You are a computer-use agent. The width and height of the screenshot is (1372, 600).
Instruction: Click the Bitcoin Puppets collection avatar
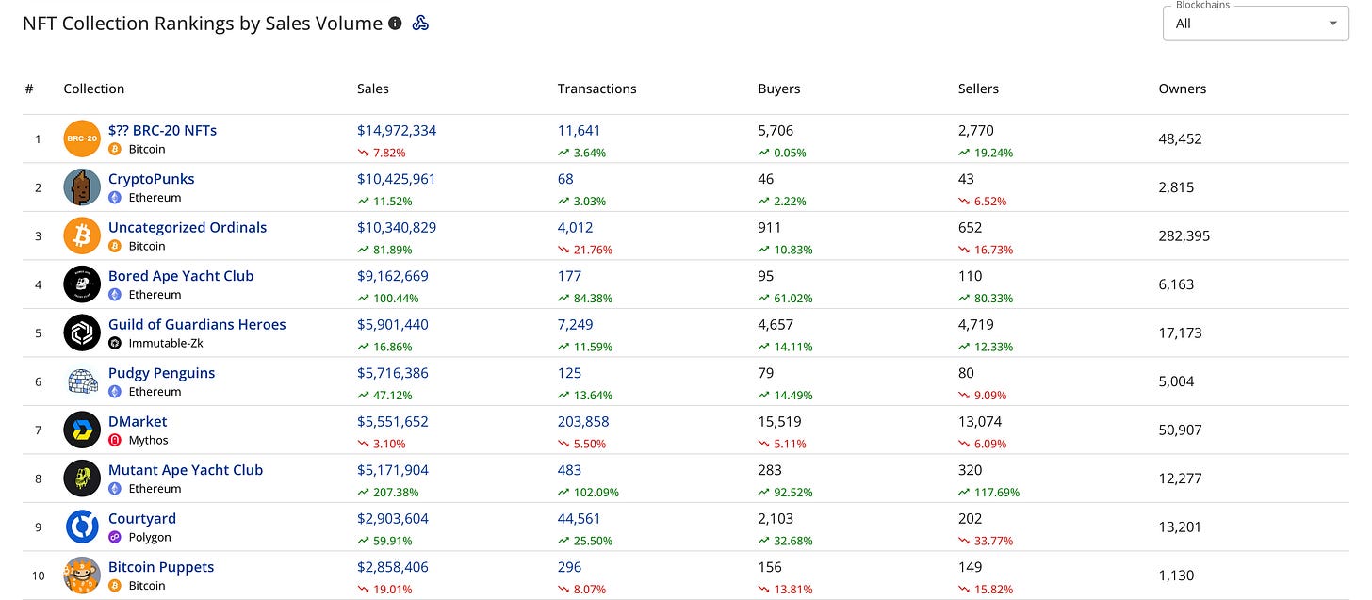pos(82,576)
